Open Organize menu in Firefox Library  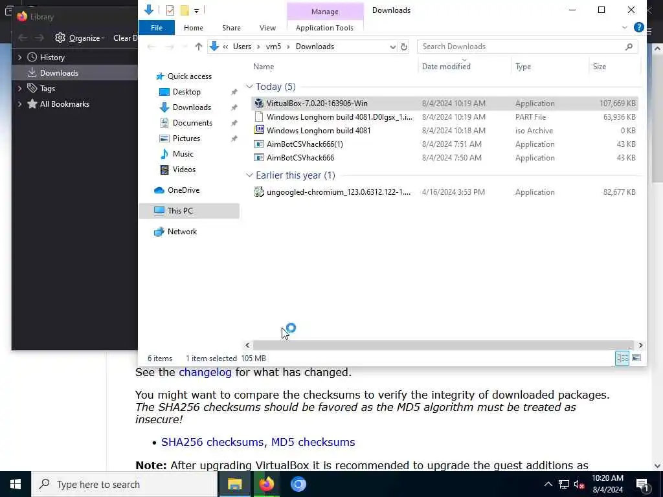coord(80,38)
